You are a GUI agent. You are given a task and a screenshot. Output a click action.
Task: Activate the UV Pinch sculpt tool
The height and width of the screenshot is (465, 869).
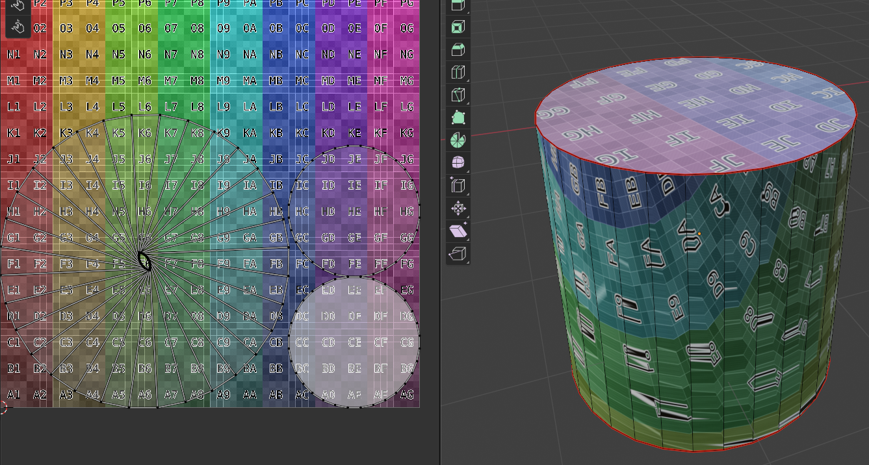[x=18, y=27]
